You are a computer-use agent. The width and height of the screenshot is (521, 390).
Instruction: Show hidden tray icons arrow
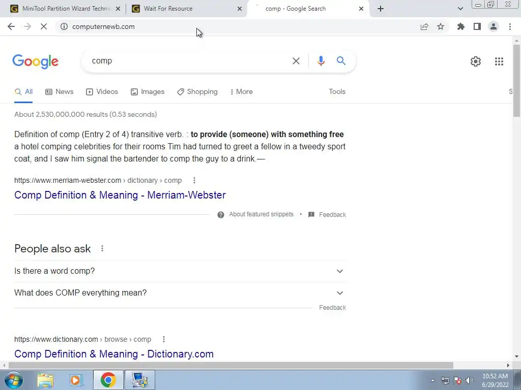point(432,380)
